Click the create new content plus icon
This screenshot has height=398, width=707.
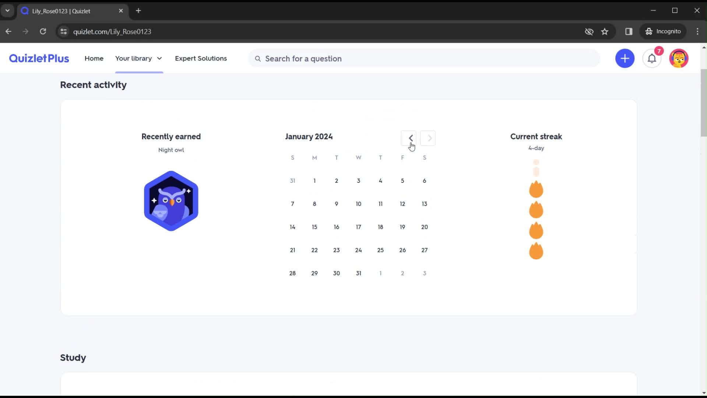625,58
